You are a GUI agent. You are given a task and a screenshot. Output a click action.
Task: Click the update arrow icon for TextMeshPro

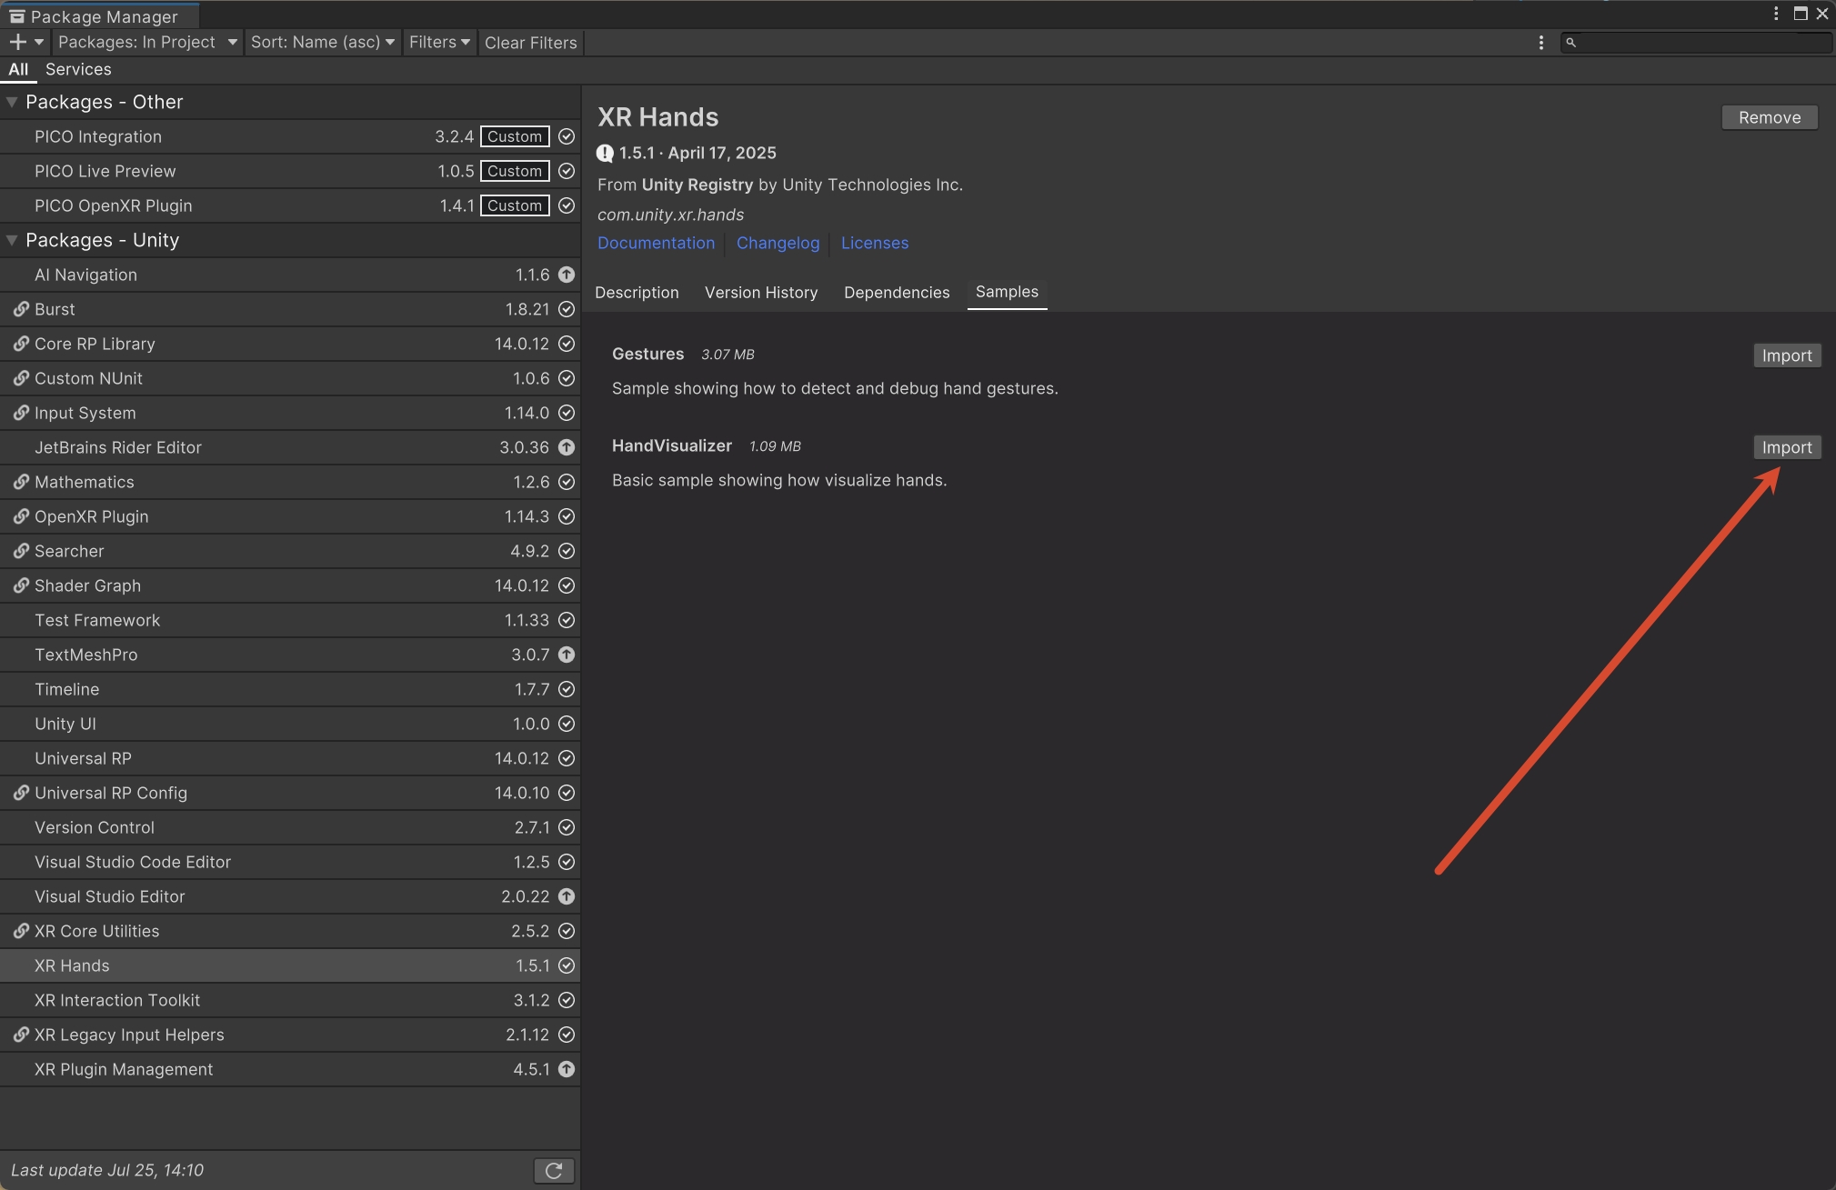click(x=567, y=655)
